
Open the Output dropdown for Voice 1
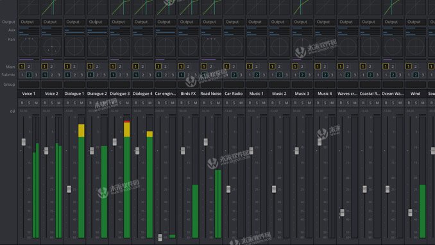pos(29,22)
